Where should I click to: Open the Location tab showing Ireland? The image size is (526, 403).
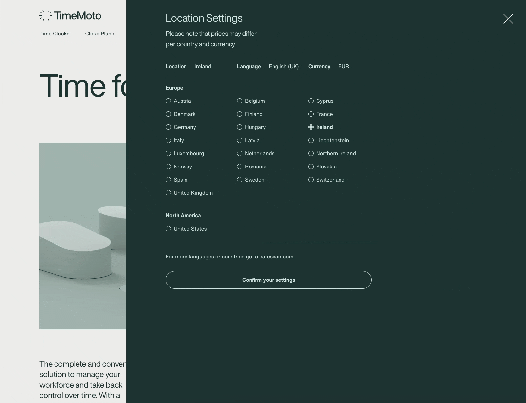[x=197, y=67]
